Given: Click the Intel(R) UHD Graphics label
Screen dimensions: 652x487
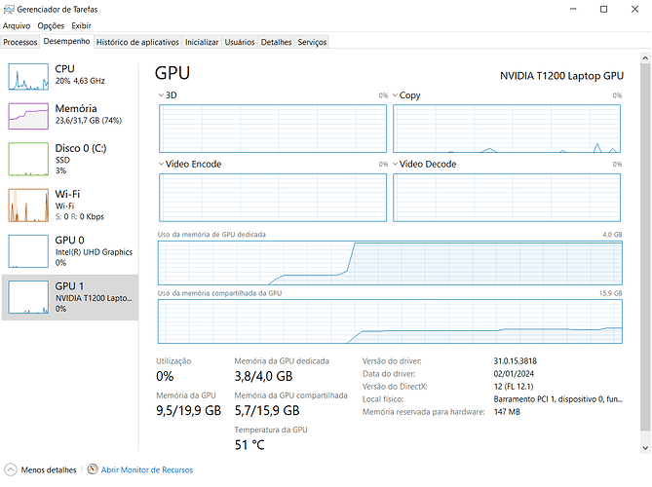Looking at the screenshot, I should click(94, 252).
